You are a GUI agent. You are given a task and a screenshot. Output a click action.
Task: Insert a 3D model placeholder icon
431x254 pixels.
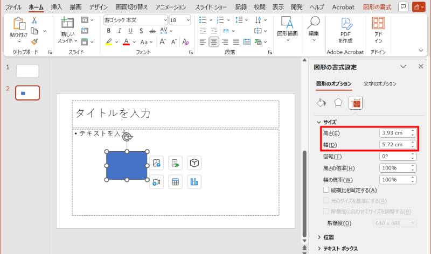point(194,163)
